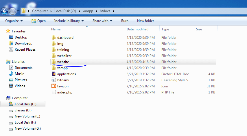Create a New folder from the toolbar
Image resolution: width=247 pixels, height=136 pixels.
145,21
